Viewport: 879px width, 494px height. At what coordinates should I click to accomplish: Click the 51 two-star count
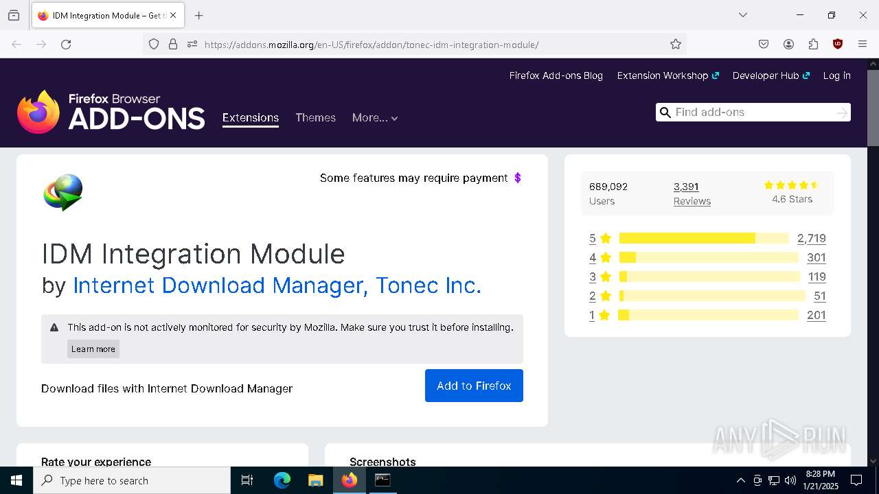point(820,296)
